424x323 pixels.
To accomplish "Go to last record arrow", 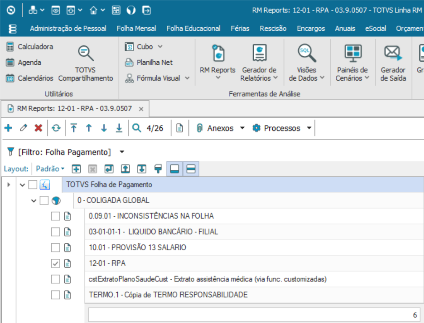I will coord(119,128).
